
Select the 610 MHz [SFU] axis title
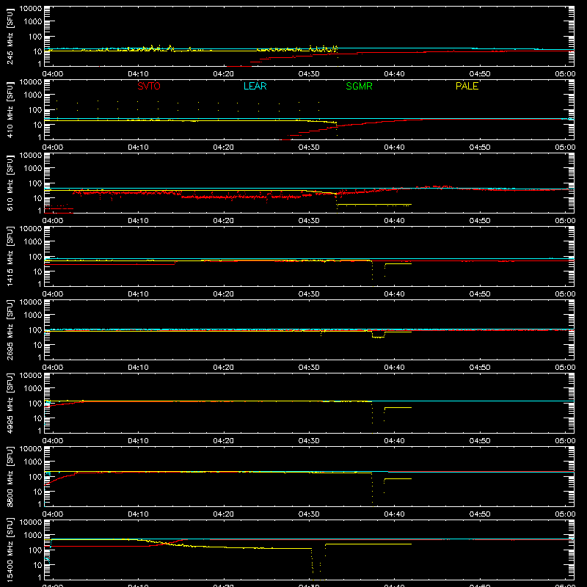tap(10, 183)
